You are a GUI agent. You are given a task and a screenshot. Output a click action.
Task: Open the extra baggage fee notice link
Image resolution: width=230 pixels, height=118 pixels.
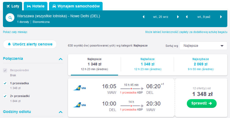(186, 32)
